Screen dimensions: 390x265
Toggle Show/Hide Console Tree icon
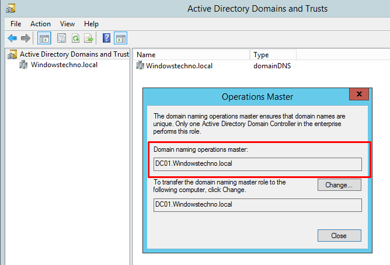(x=44, y=39)
